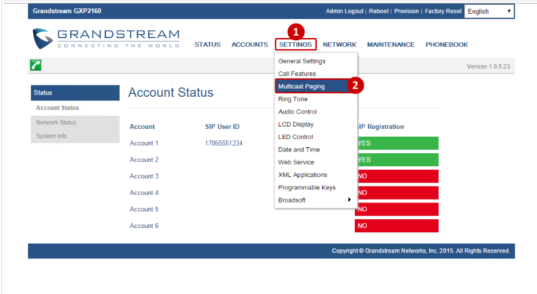Click the Admin Logout link

click(345, 11)
